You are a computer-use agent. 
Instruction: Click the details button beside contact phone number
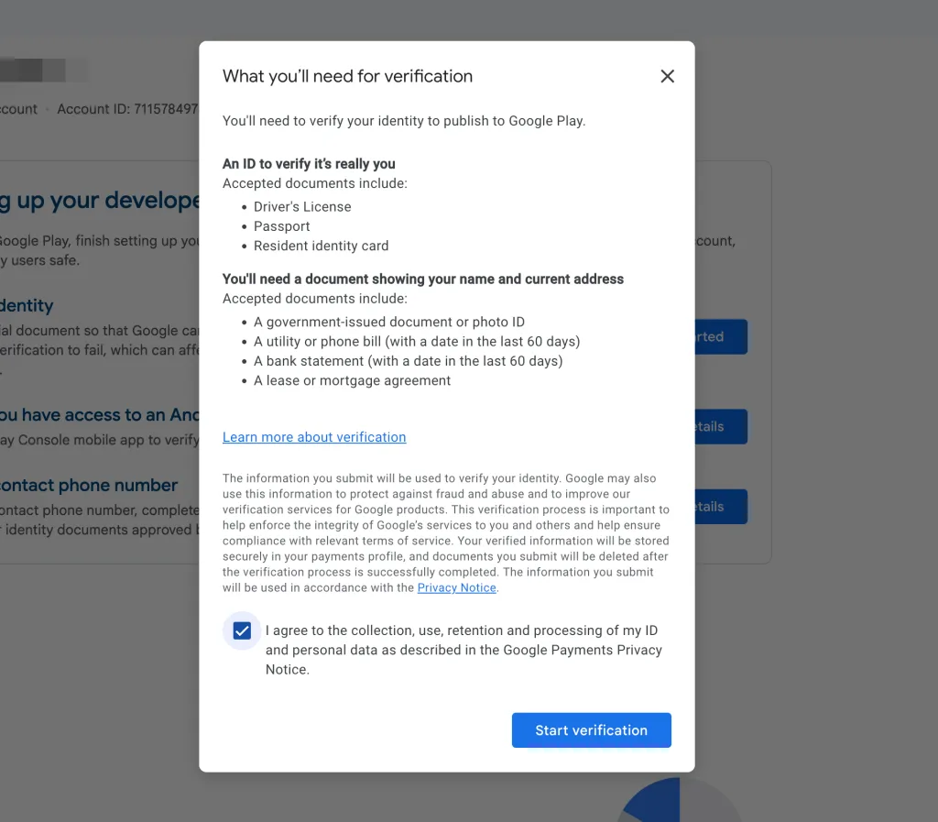pyautogui.click(x=721, y=507)
